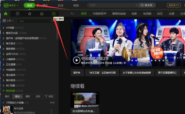Sort list by 名称
This screenshot has height=114, width=185.
coord(38,97)
